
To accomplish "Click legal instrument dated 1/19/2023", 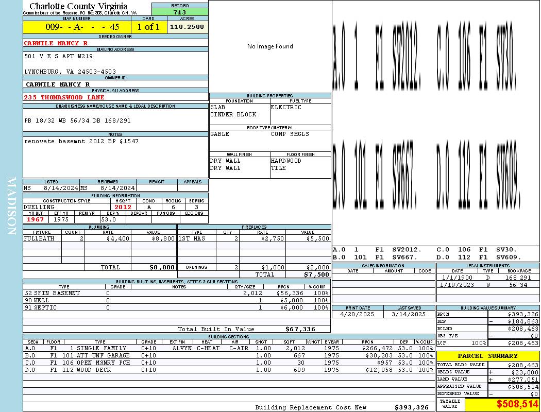I will click(x=488, y=285).
